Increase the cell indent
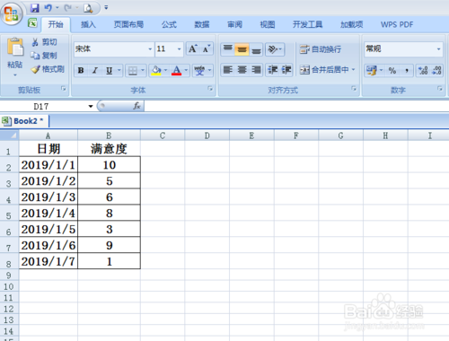 point(286,70)
